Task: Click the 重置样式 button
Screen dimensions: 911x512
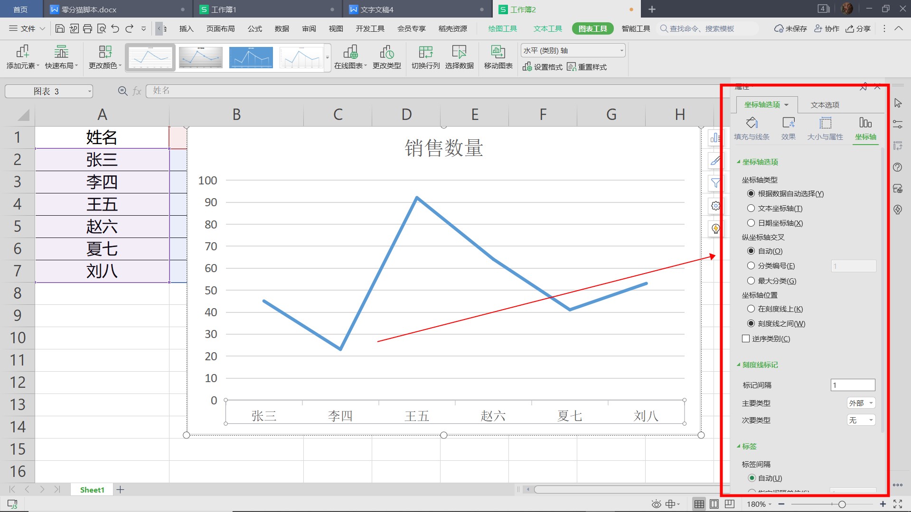Action: point(587,67)
